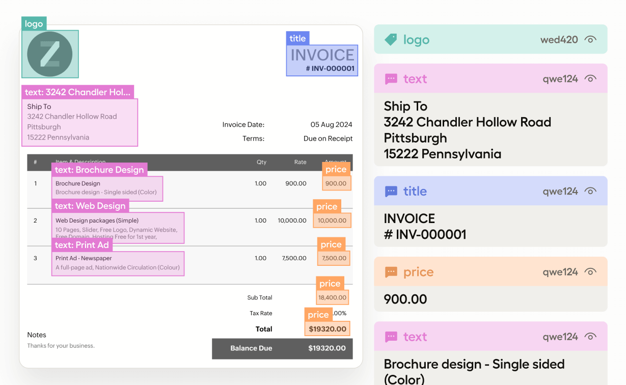Click the blue comment icon beside title

click(391, 191)
